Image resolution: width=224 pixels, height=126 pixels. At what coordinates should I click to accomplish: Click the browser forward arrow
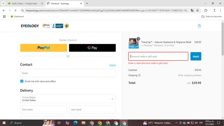9,10
